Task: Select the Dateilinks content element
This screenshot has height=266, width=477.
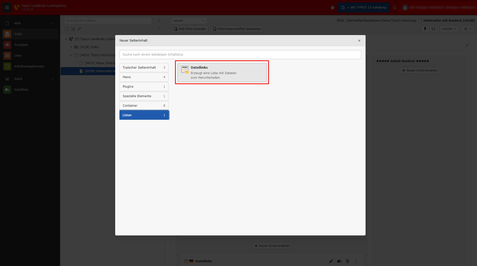Action: [222, 72]
